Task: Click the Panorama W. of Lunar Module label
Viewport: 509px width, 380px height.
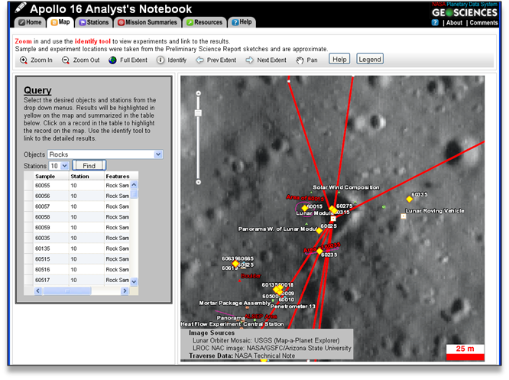Action: (277, 229)
